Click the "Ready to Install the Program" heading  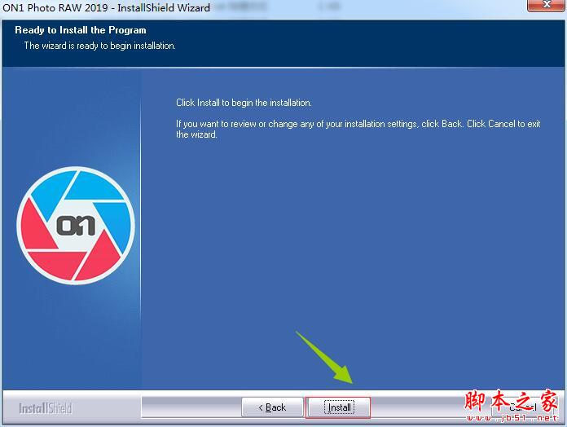pyautogui.click(x=81, y=30)
